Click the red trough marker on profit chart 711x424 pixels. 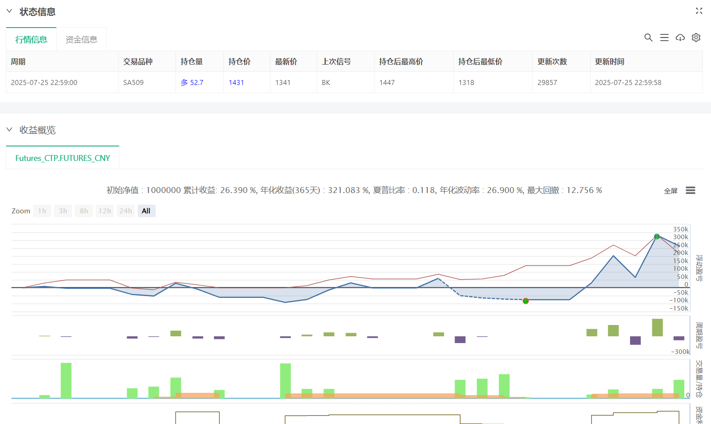coord(526,301)
